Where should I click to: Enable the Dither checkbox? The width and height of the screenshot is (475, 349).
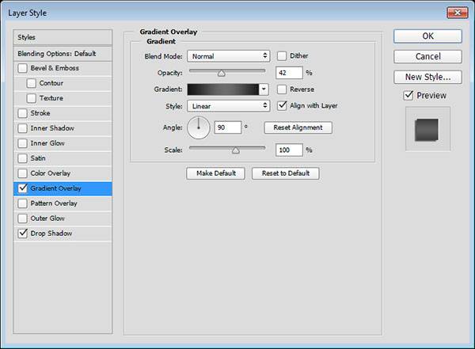pyautogui.click(x=282, y=56)
